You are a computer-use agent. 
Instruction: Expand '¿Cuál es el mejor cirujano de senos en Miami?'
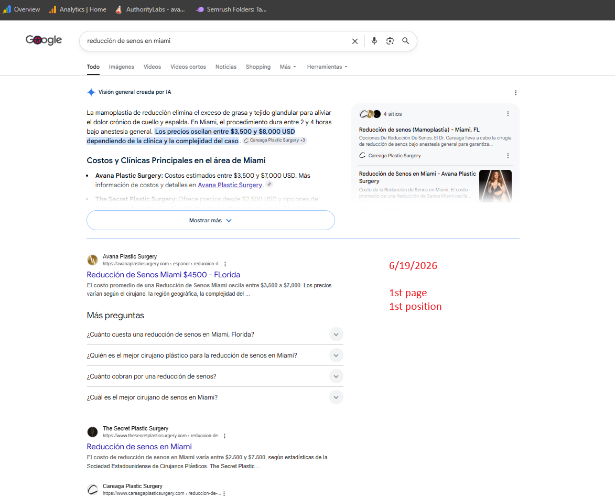click(215, 397)
